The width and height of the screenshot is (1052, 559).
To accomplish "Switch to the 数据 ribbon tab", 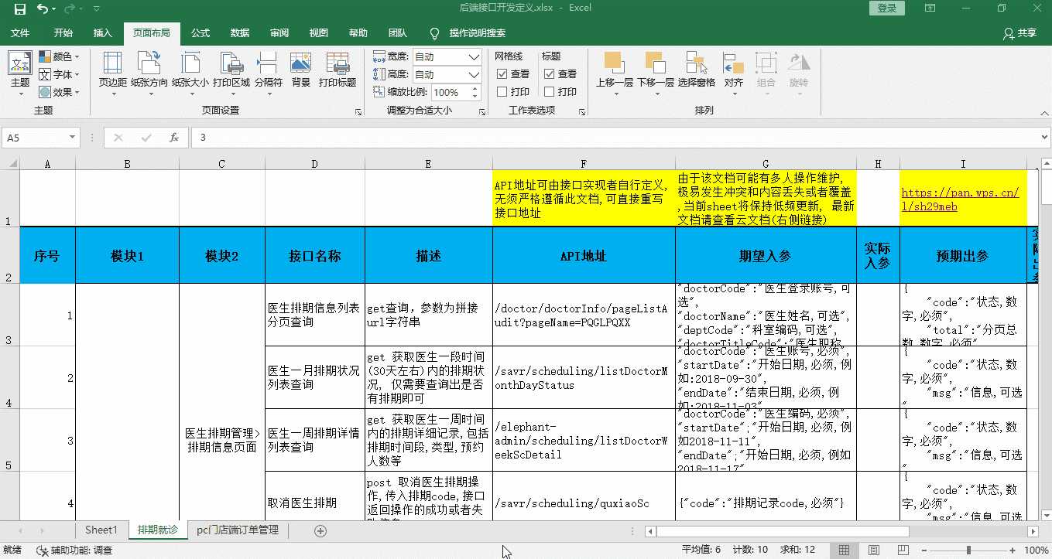I will click(240, 33).
